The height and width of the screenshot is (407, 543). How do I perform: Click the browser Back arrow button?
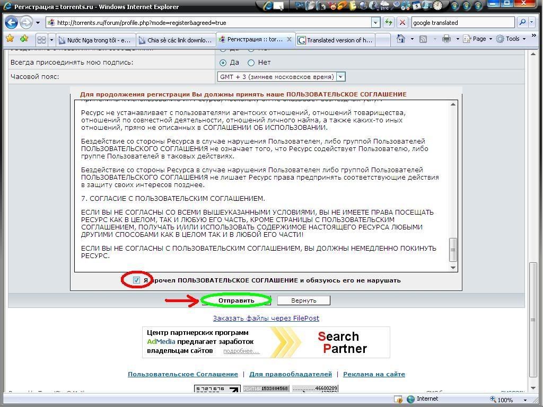coord(12,23)
